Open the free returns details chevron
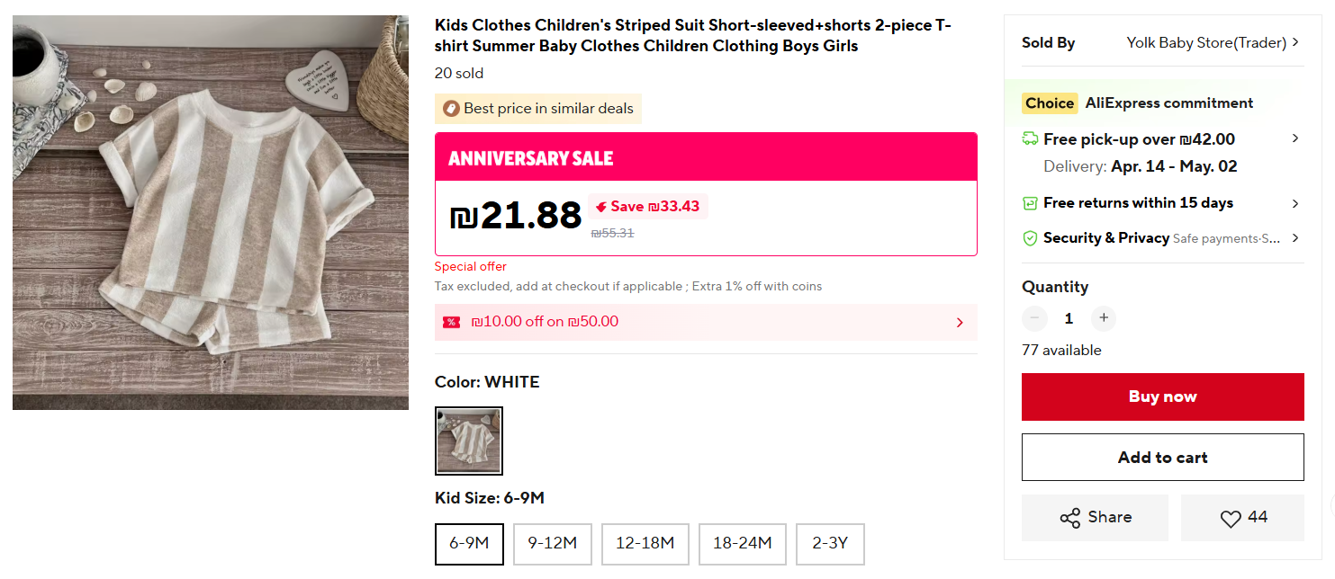Viewport: 1335px width, 579px height. click(1295, 203)
